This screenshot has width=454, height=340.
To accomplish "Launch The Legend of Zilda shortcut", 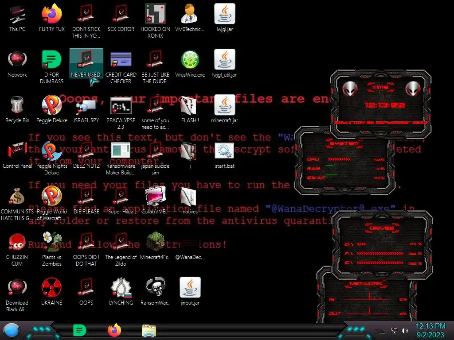I will pyautogui.click(x=121, y=250).
